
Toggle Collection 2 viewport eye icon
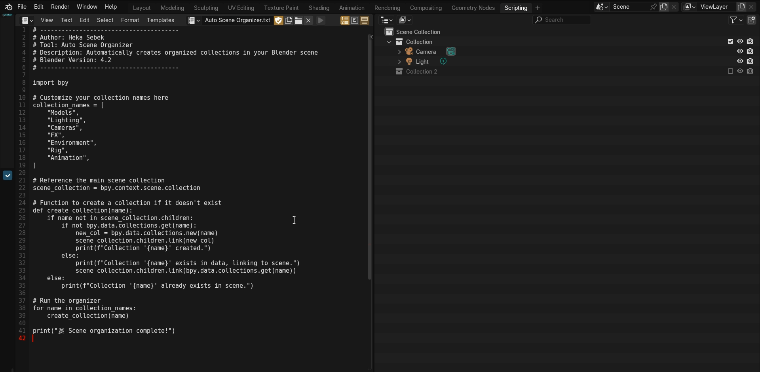click(740, 71)
